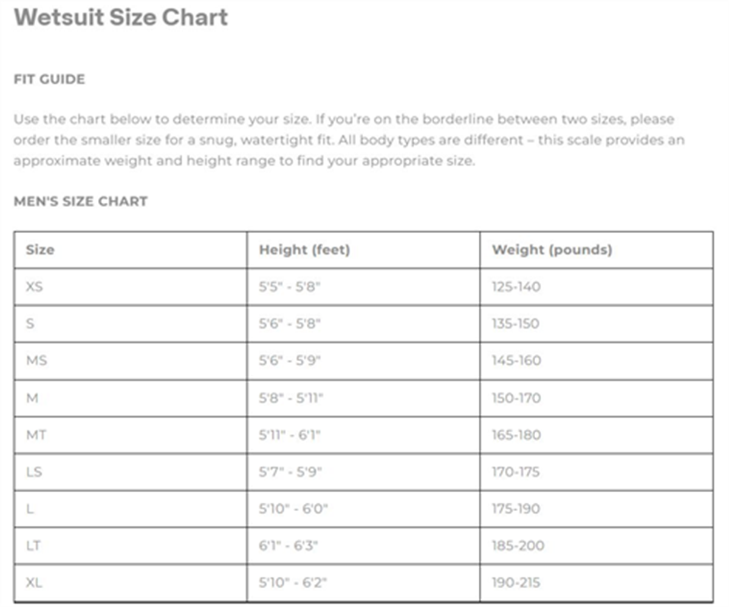Click the 190-215 weight cell
The width and height of the screenshot is (729, 607).
pyautogui.click(x=516, y=583)
